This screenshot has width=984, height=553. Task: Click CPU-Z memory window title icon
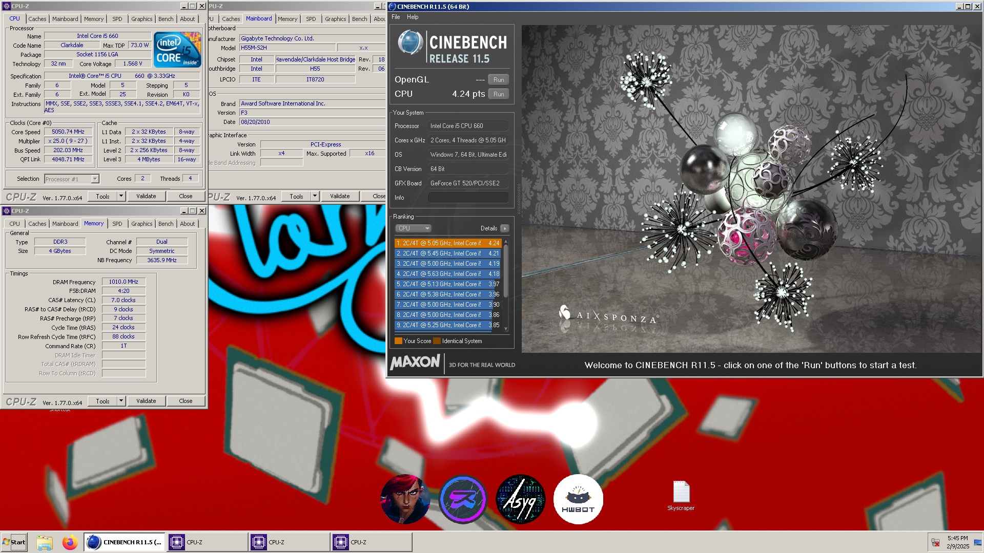point(7,211)
